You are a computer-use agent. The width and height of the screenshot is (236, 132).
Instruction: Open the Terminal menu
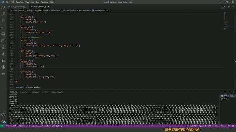pyautogui.click(x=45, y=2)
